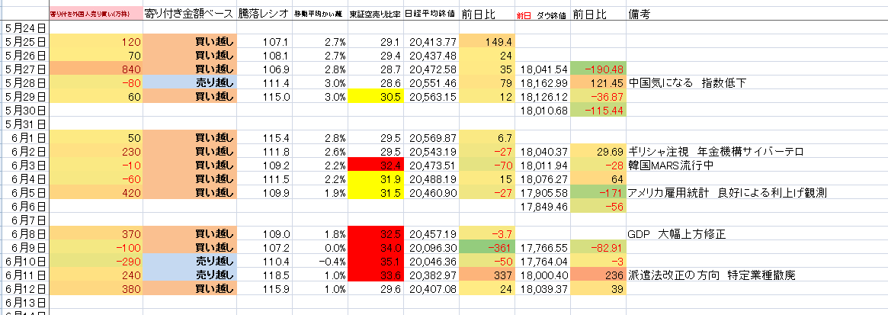888x315 pixels.
Task: Click the 337 change cell on 6月11日
Action: coord(486,275)
